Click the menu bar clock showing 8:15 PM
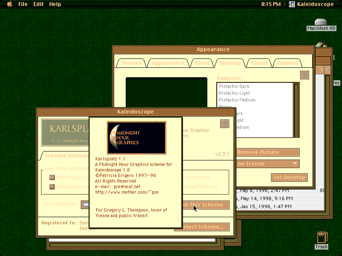This screenshot has width=342, height=256. tap(271, 4)
